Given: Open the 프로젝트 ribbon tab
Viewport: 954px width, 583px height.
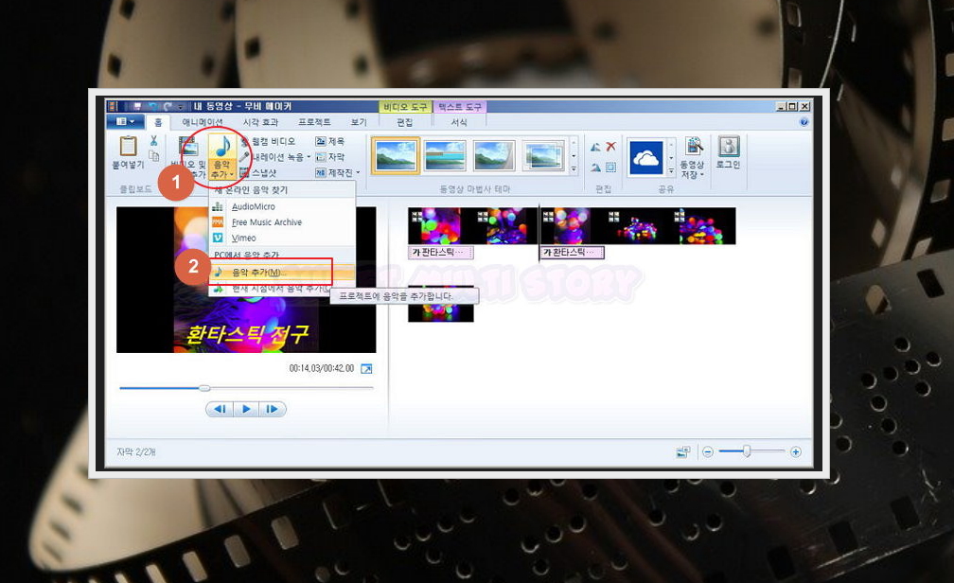Looking at the screenshot, I should click(314, 122).
